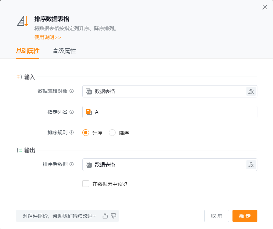Click info icon next to 排序规则

click(x=72, y=133)
